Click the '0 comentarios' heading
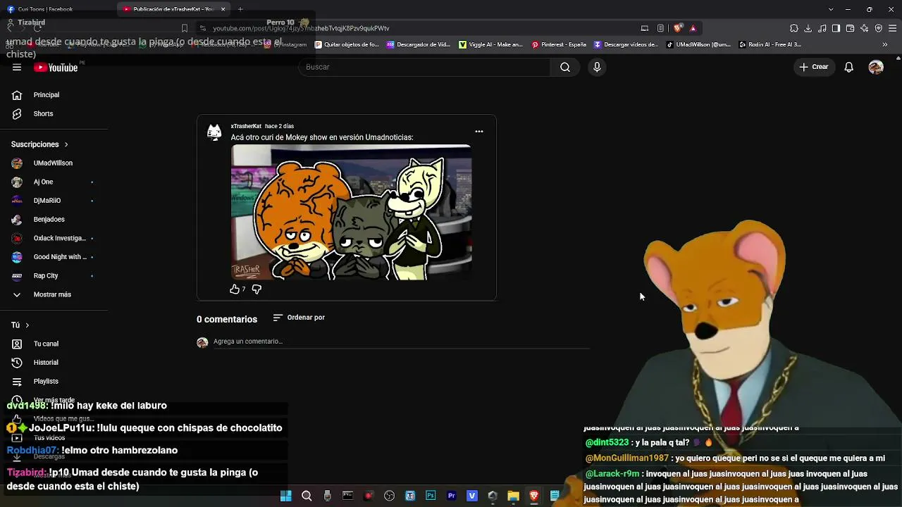This screenshot has width=902, height=507. (x=227, y=319)
